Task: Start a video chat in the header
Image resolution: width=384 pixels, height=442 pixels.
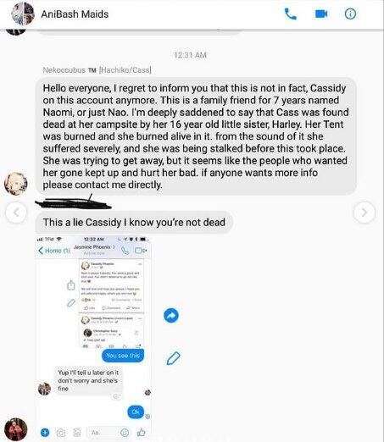Action: 321,14
